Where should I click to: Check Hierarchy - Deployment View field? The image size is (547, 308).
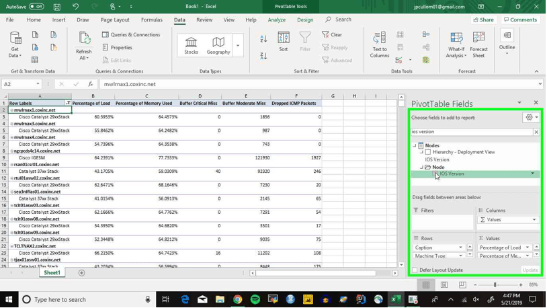tap(428, 152)
